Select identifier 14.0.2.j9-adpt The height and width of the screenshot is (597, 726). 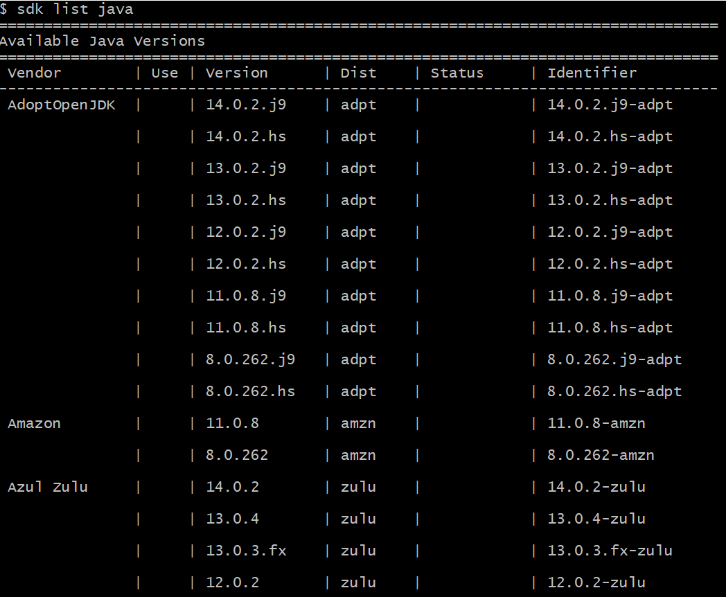tap(610, 105)
